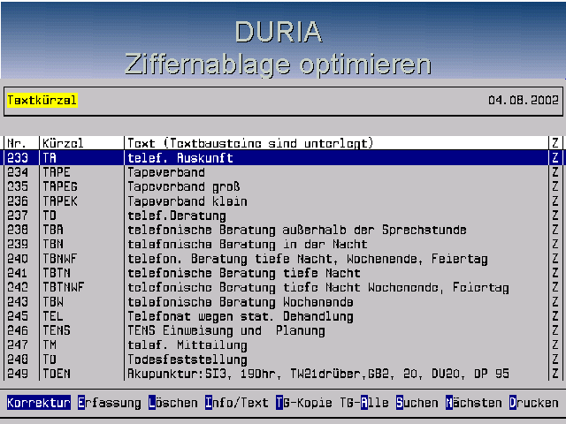Click Kürzel cell TBTN
This screenshot has width=566, height=424.
pyautogui.click(x=57, y=273)
